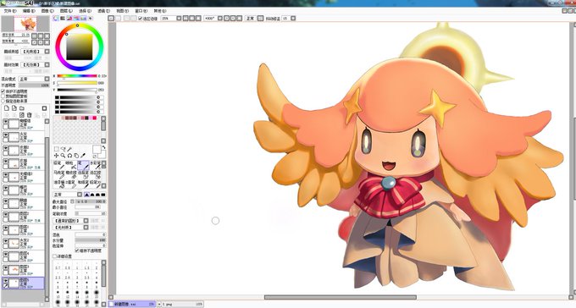Create a new linework layer

click(x=14, y=108)
